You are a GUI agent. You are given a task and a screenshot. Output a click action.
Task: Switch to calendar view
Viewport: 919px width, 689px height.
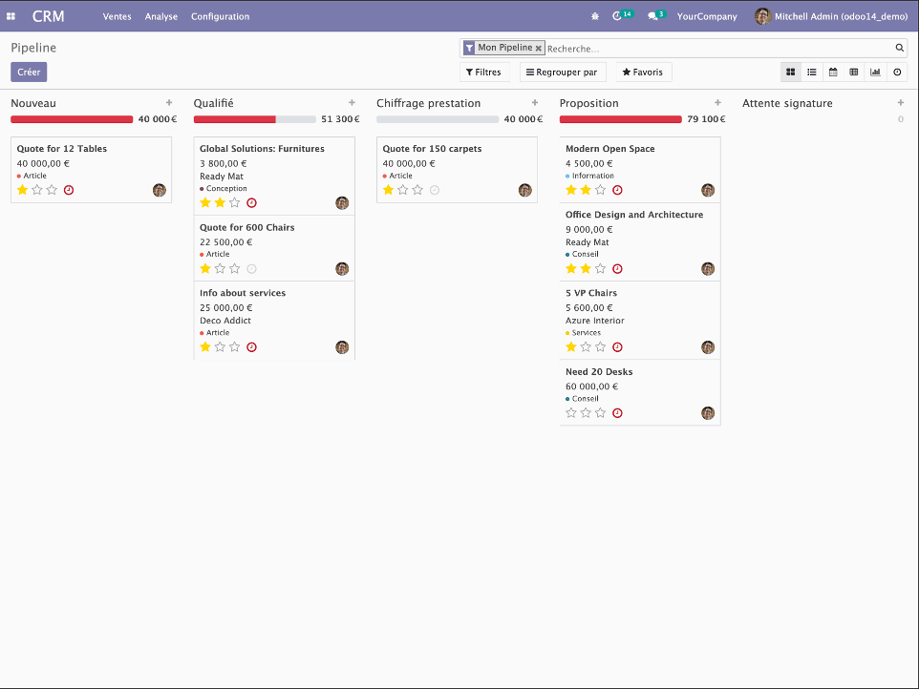[833, 72]
